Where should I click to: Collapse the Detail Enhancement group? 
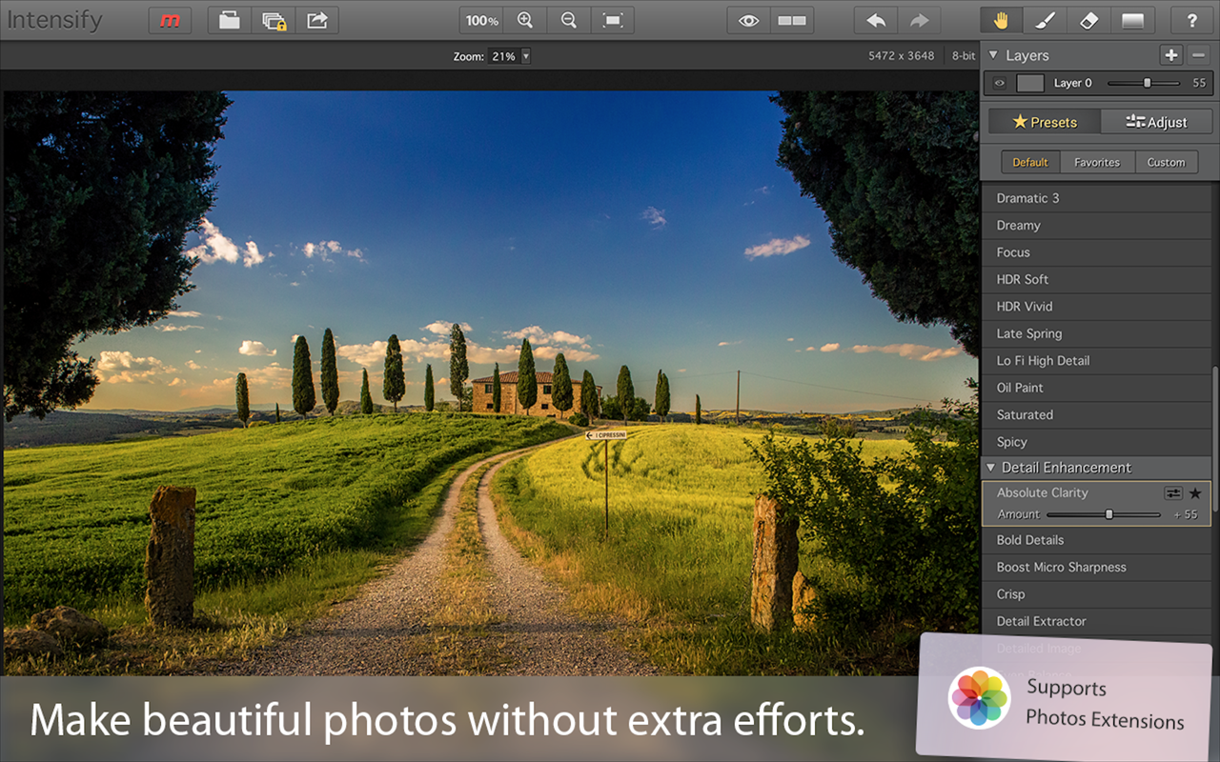(x=991, y=468)
